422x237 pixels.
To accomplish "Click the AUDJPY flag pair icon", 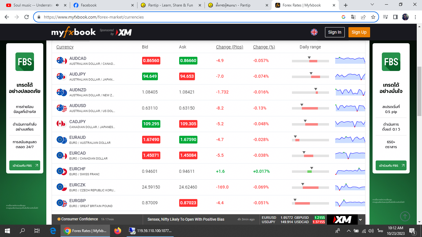I will (x=62, y=76).
